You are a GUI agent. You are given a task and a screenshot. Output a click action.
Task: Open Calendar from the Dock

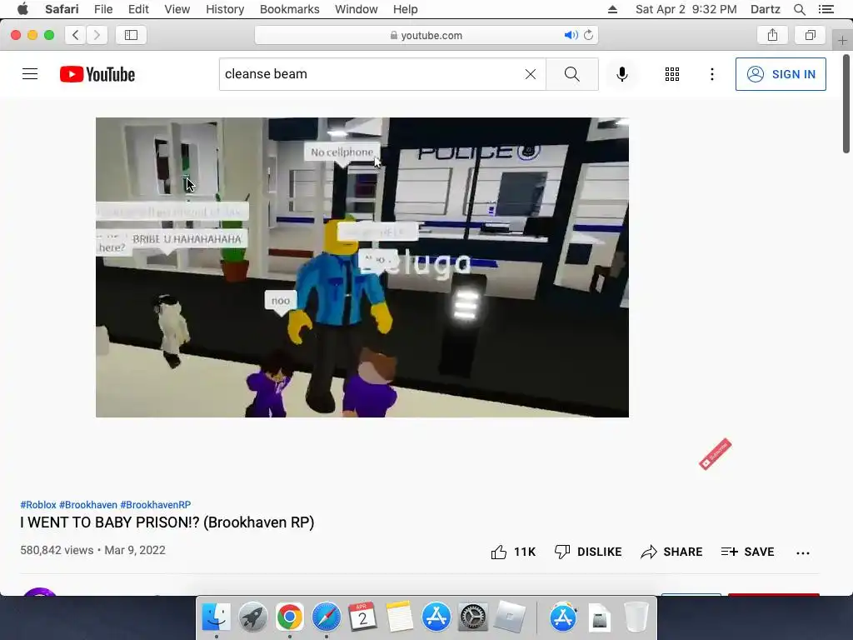coord(362,617)
